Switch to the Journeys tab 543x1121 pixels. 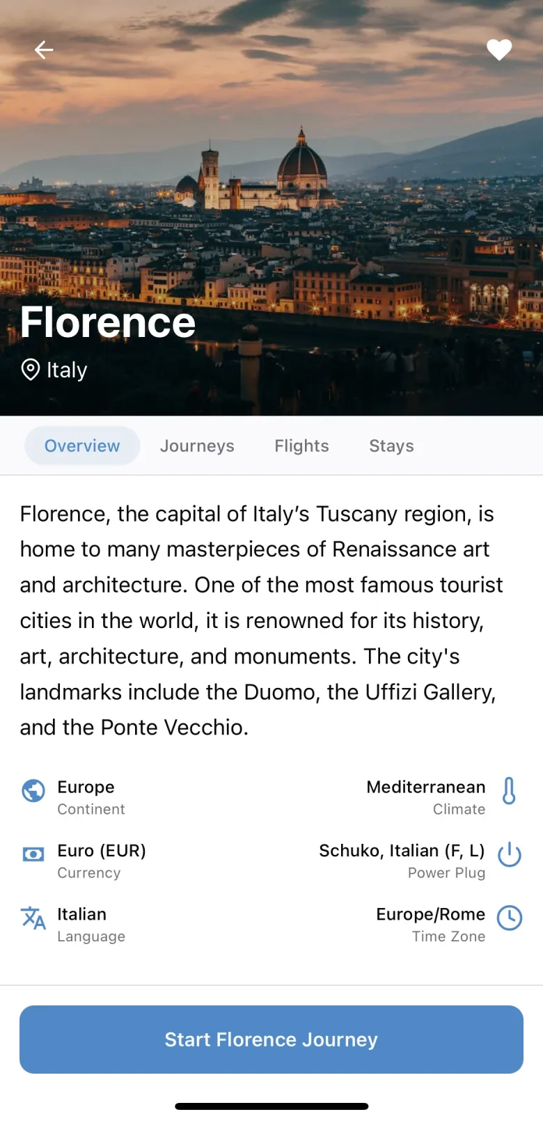(x=197, y=446)
